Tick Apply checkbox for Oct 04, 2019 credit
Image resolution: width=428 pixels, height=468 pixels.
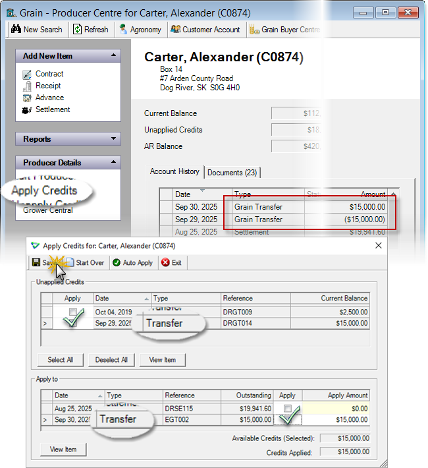(x=73, y=312)
